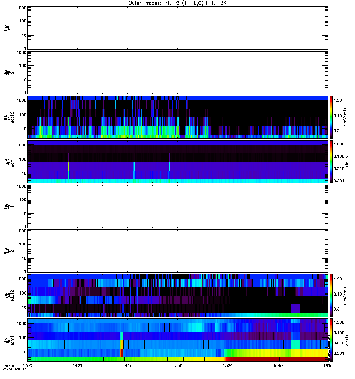The height and width of the screenshot is (379, 355).
Task: Click the empty top thb FFT 1 plot panel
Action: click(x=177, y=28)
